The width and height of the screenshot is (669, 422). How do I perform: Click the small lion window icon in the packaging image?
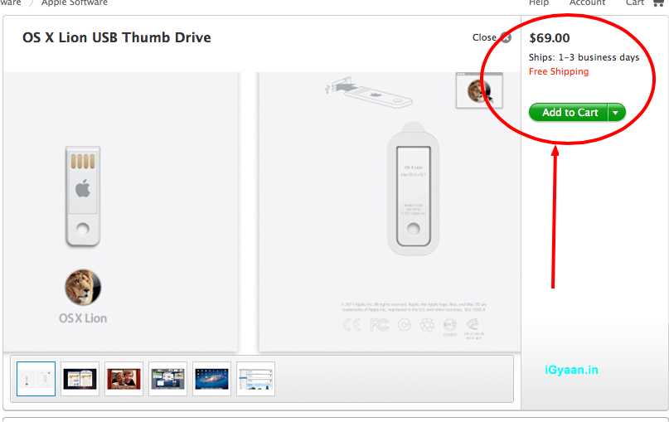[x=479, y=90]
